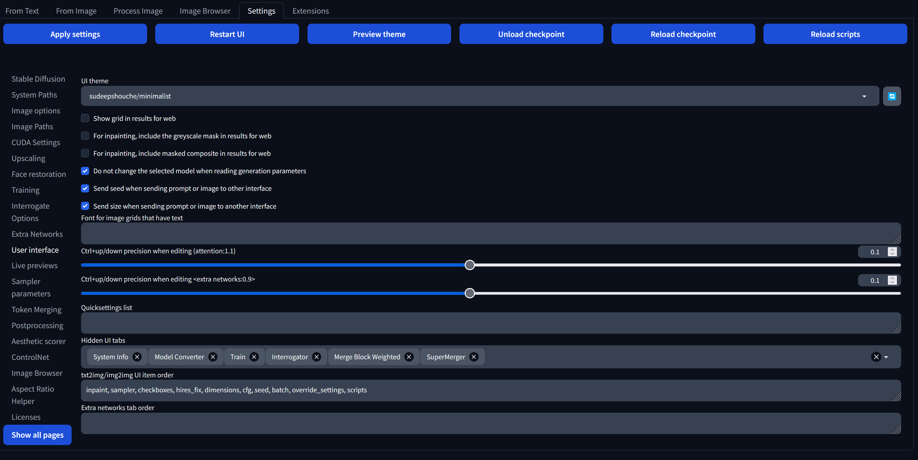The image size is (918, 460).
Task: Open the Live previews settings page
Action: tap(34, 265)
